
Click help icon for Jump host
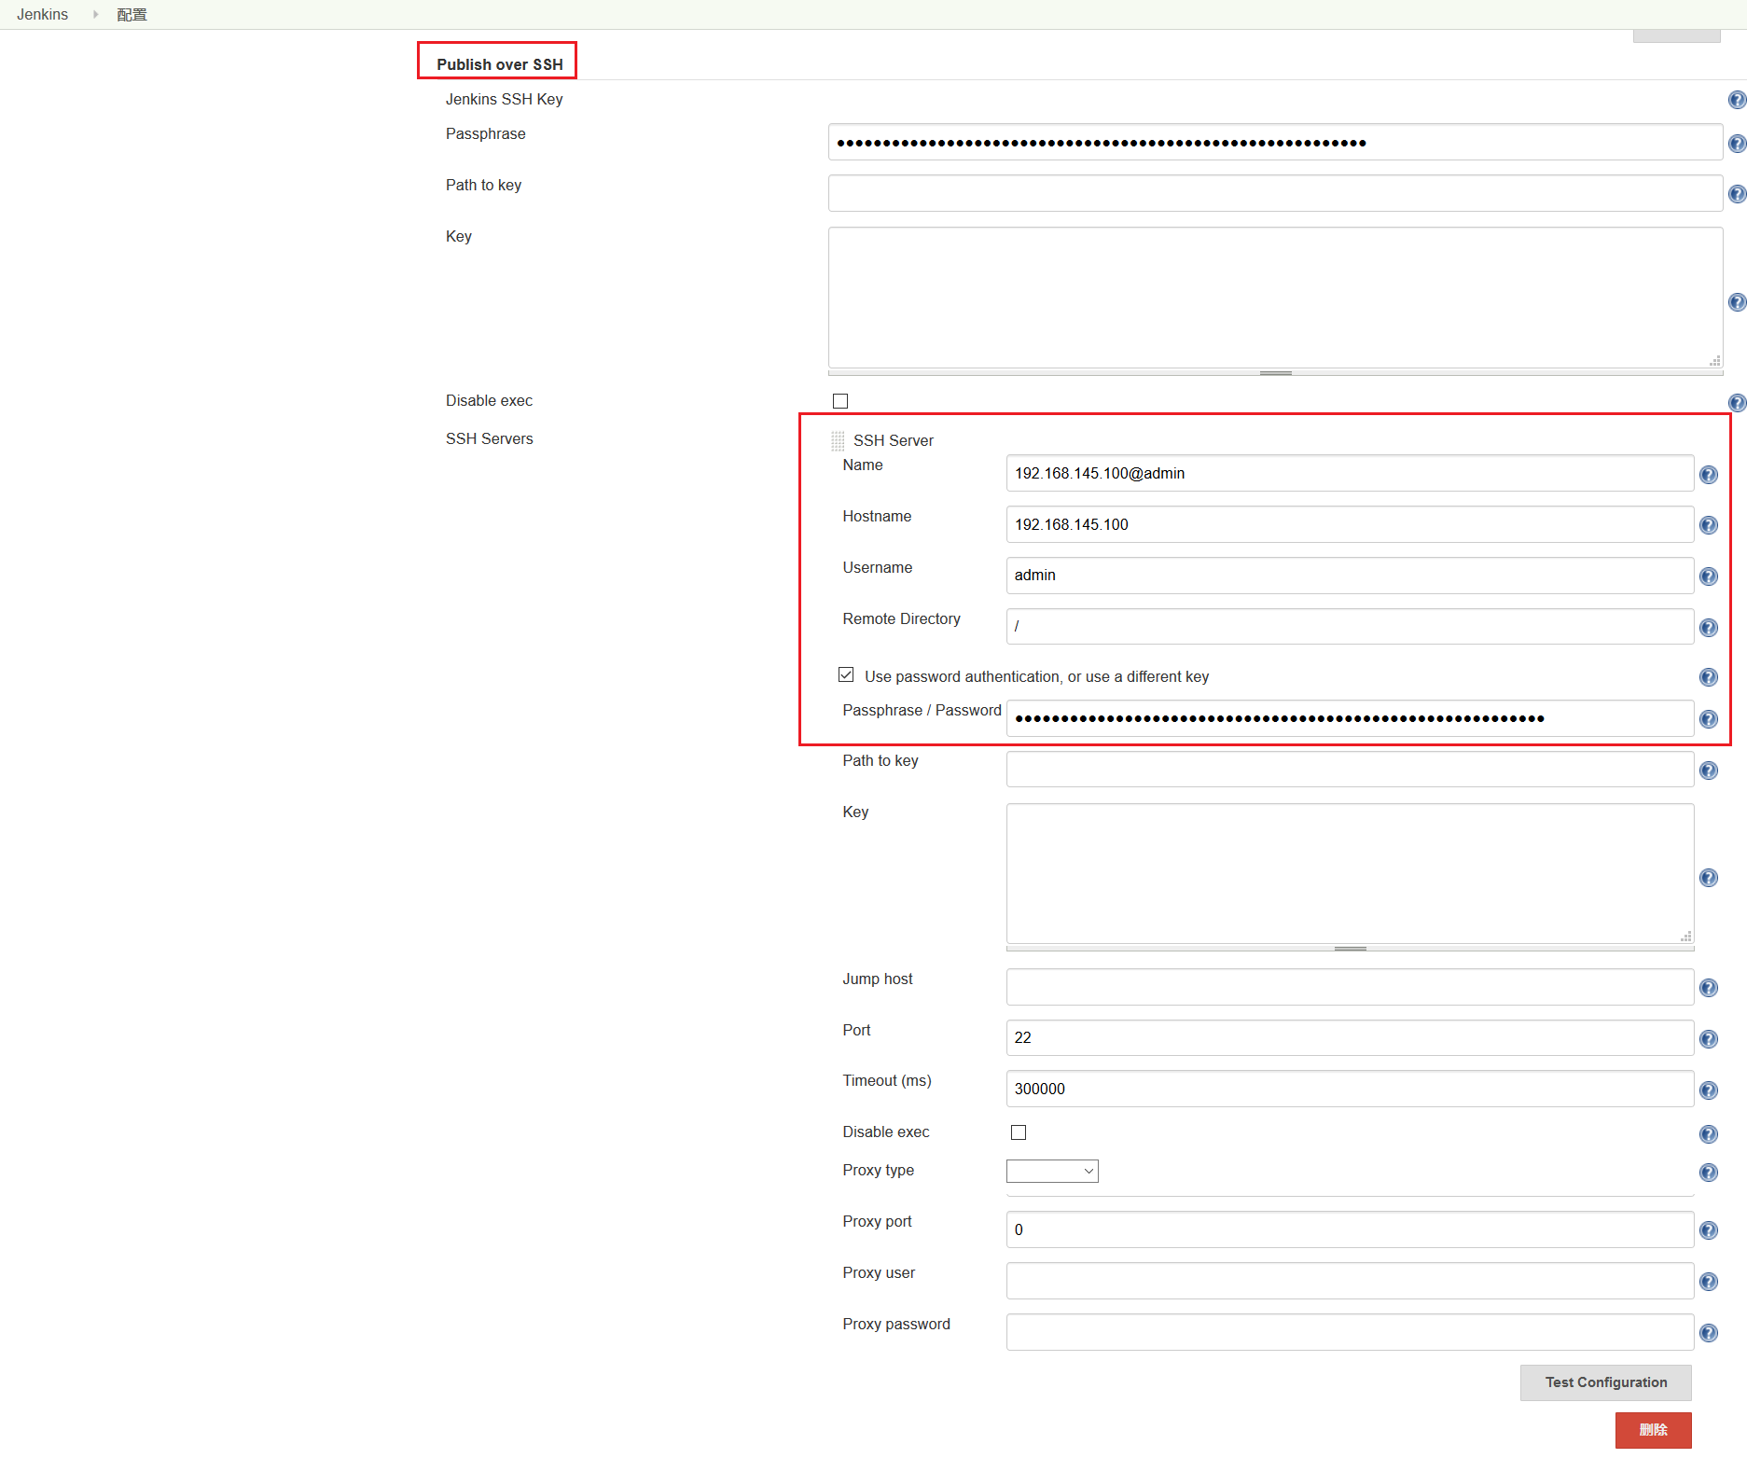(1708, 988)
